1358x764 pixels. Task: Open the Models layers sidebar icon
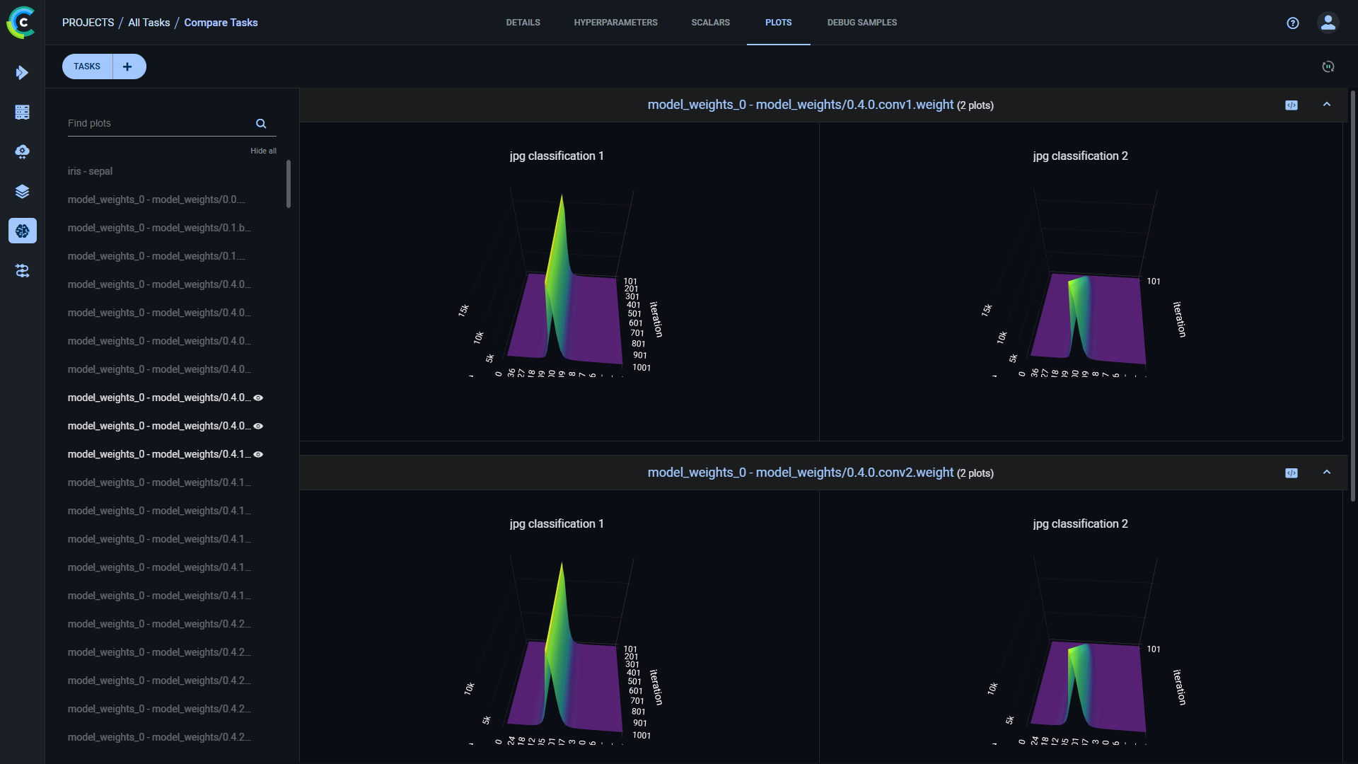(22, 192)
